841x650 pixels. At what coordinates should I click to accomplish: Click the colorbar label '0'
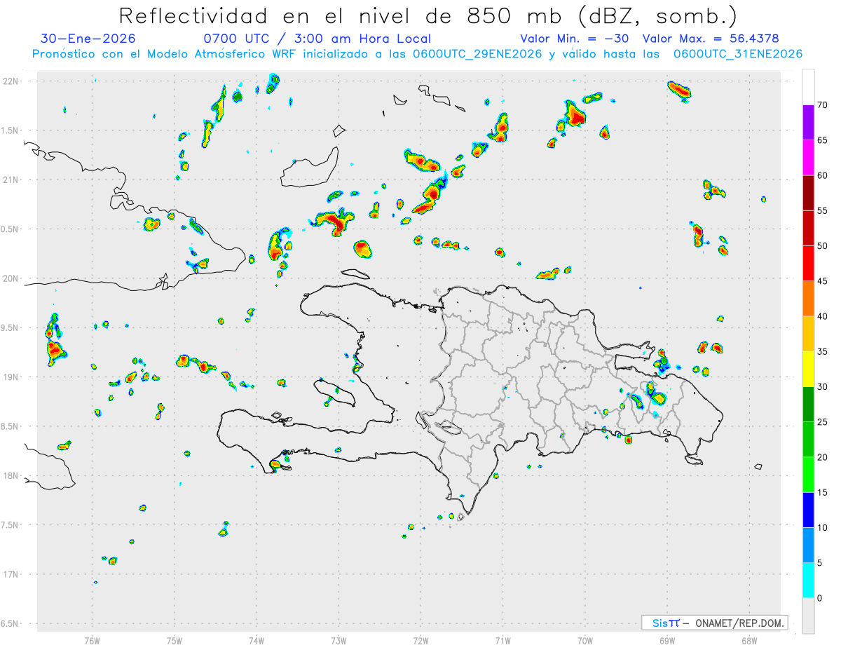tap(819, 598)
